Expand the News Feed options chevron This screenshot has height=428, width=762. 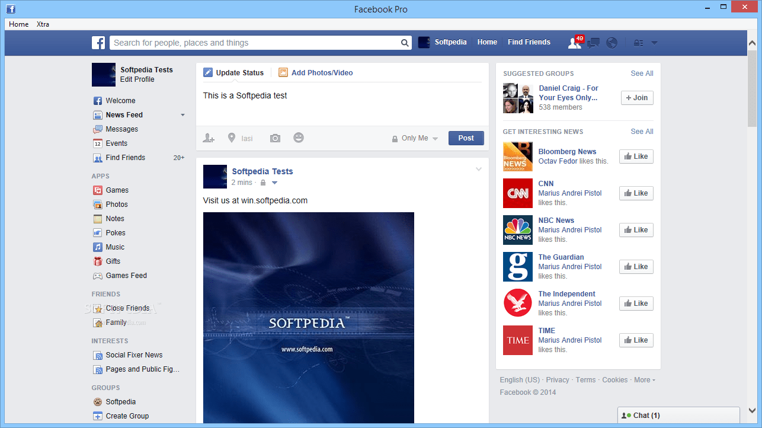coord(183,115)
